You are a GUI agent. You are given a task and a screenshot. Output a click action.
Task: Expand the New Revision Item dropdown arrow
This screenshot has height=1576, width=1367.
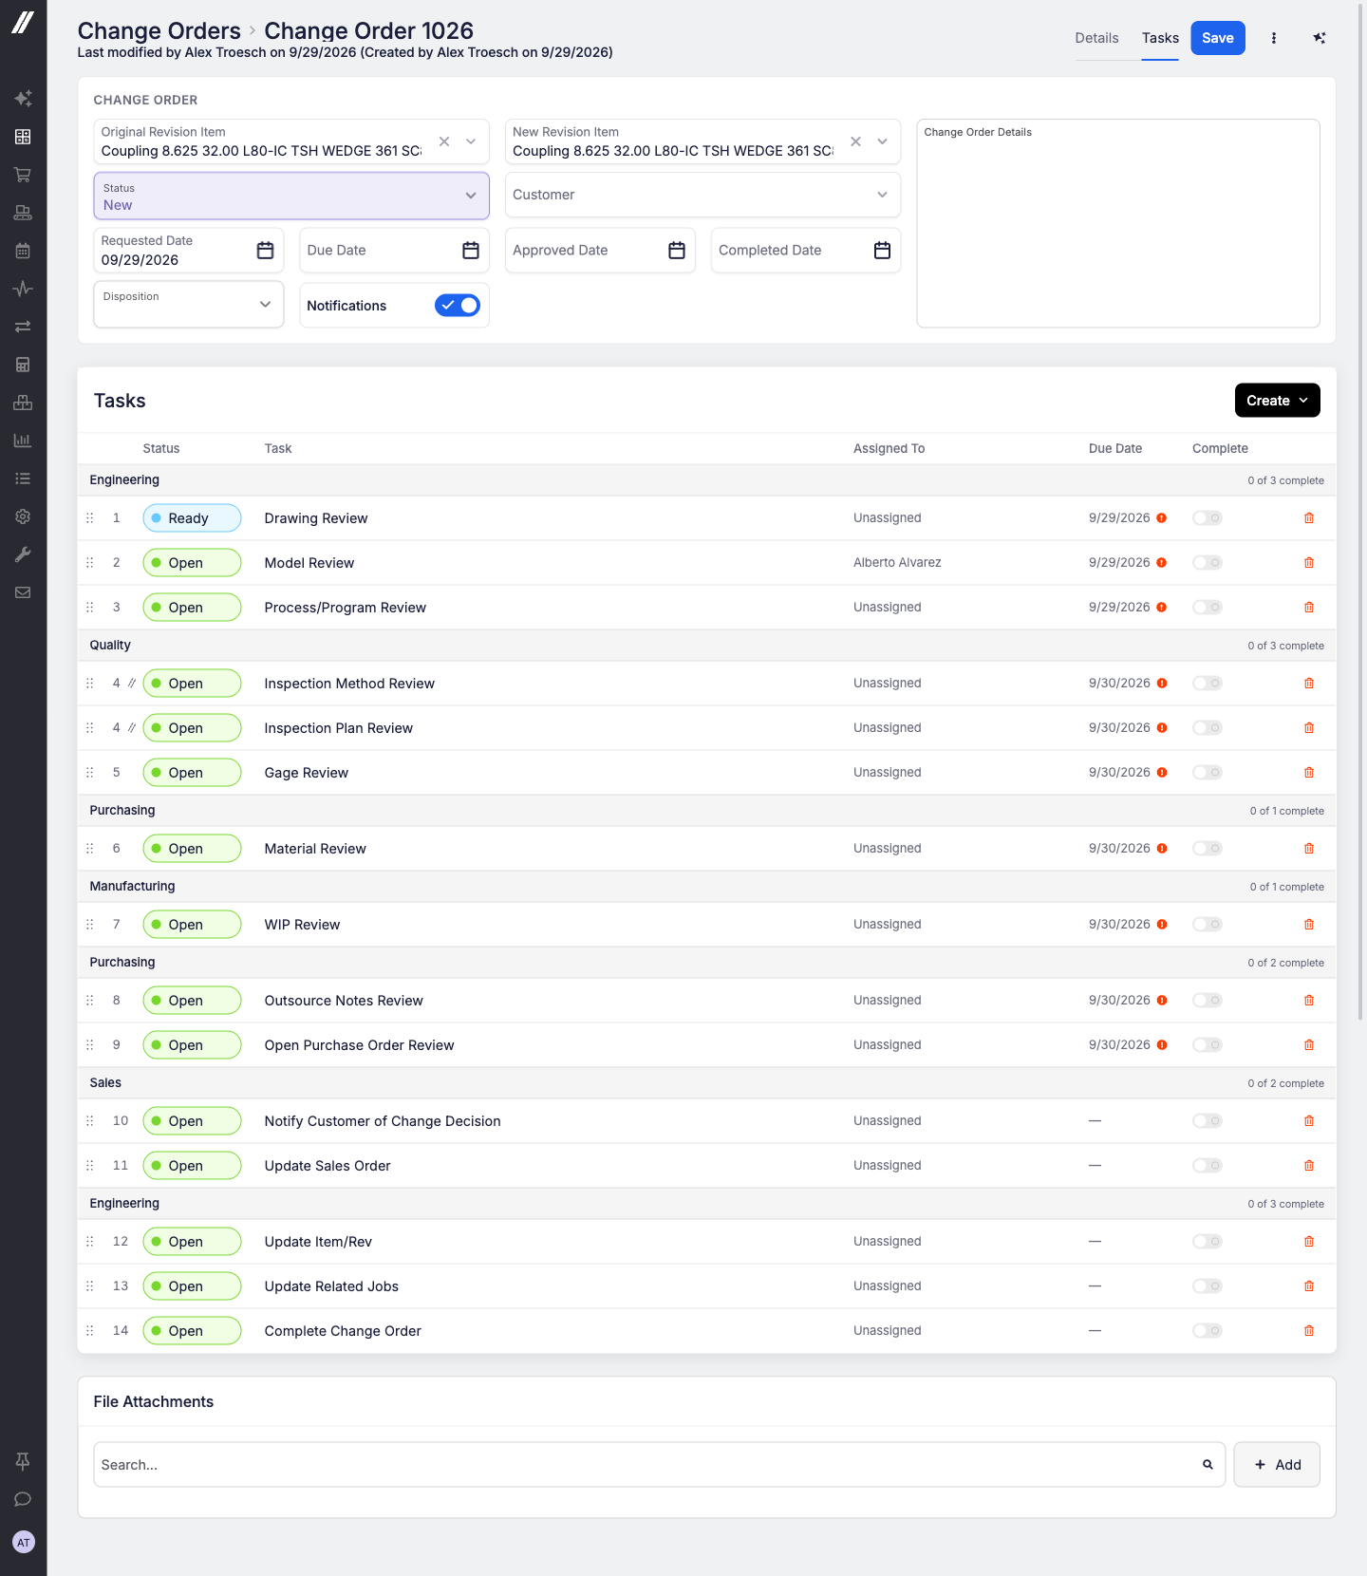(x=883, y=141)
